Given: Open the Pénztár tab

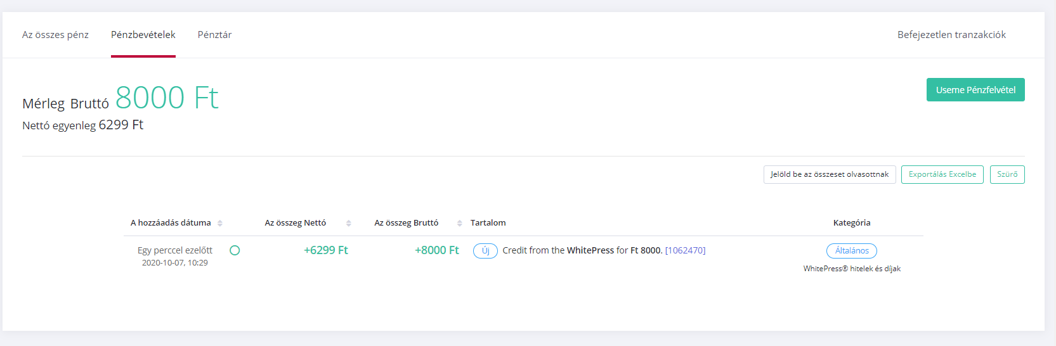Looking at the screenshot, I should click(x=214, y=35).
